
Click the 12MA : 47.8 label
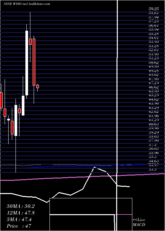[20, 213]
